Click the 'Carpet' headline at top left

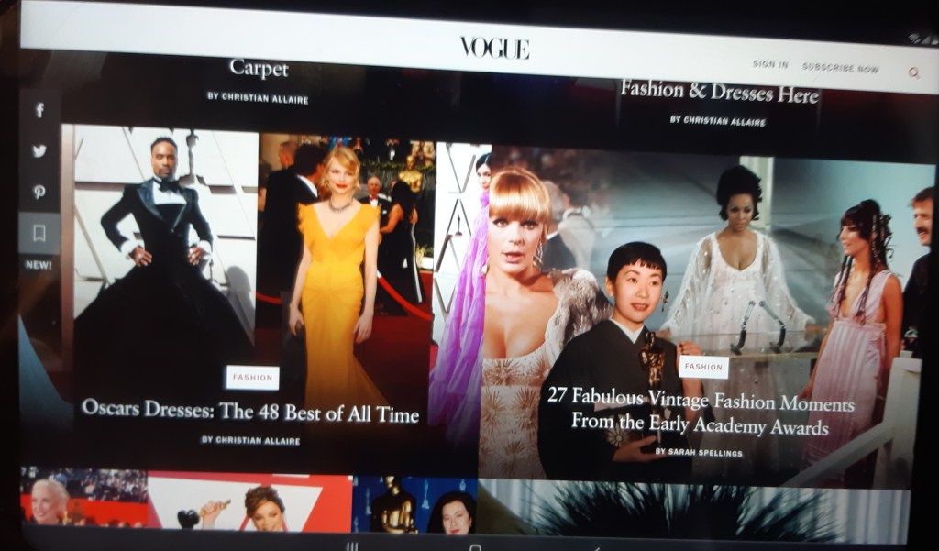(x=259, y=69)
